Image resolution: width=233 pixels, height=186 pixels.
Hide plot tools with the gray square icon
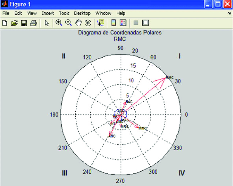136,23
